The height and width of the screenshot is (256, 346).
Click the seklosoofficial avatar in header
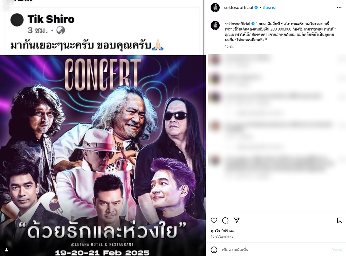tap(215, 8)
